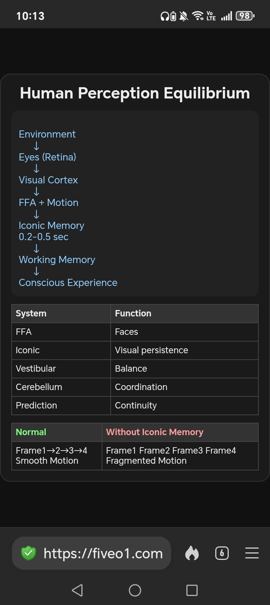This screenshot has width=270, height=605.
Task: Tap the recent apps square button
Action: [192, 590]
